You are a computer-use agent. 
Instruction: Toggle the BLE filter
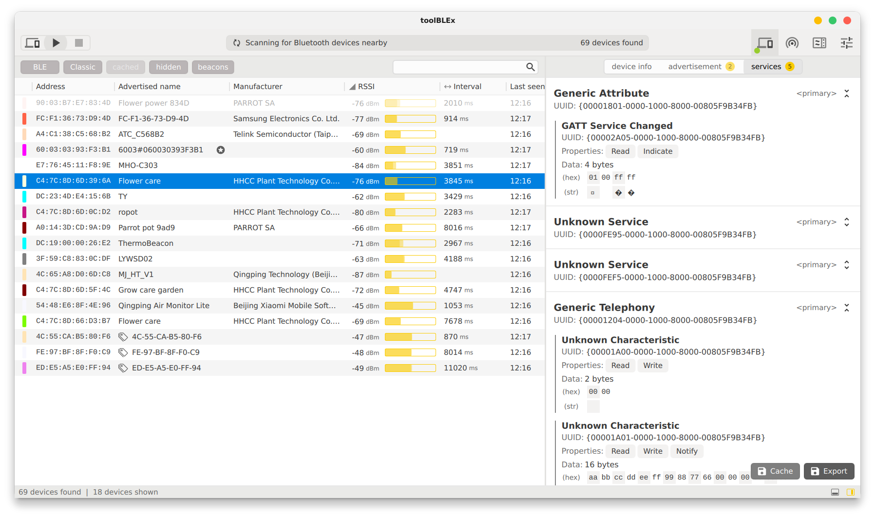click(40, 67)
